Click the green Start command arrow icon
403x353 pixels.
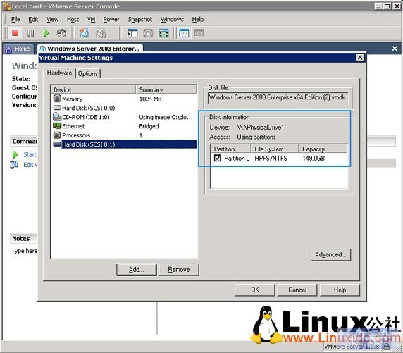15,154
